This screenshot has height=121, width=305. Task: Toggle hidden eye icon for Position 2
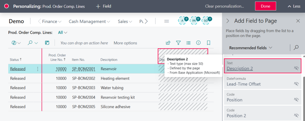(x=296, y=115)
